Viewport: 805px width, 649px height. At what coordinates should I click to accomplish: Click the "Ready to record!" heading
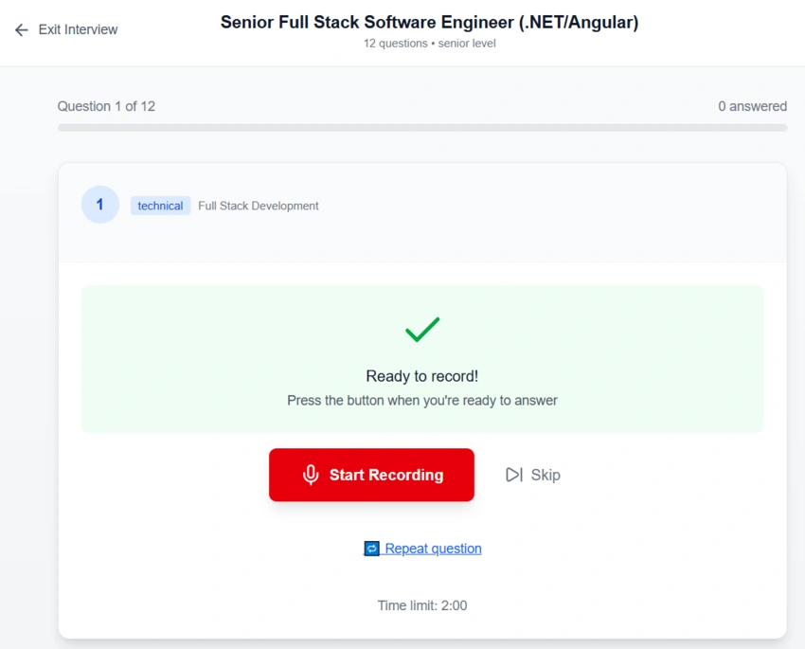422,376
